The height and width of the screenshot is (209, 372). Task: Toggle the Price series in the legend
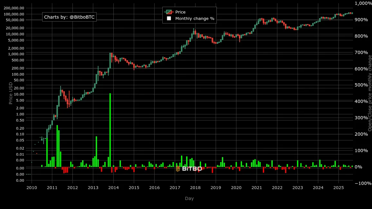pos(180,12)
